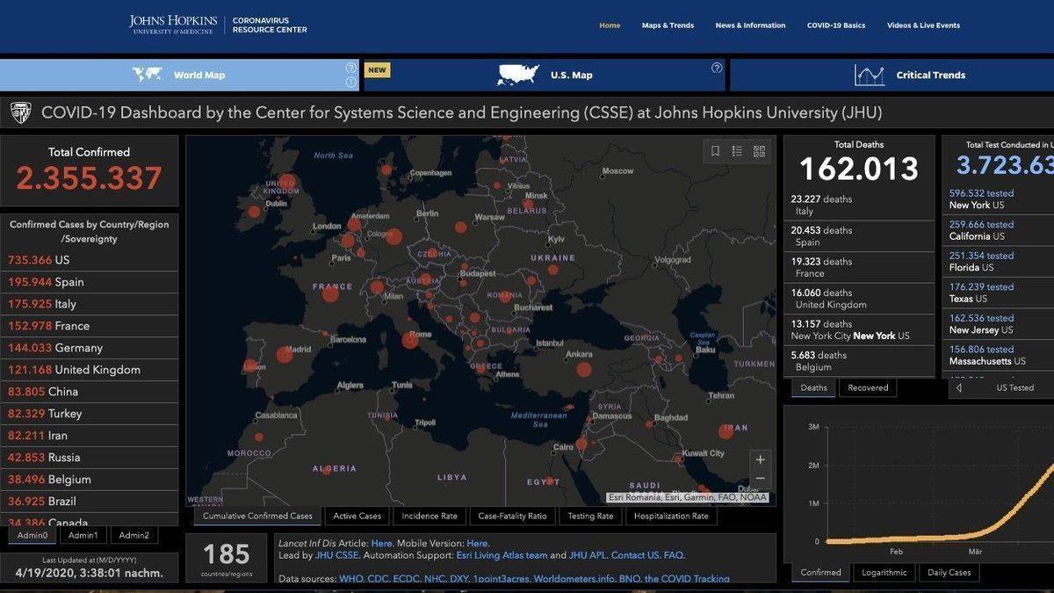1054x593 pixels.
Task: Select the Case-Fatality Ratio tab
Action: pos(513,516)
